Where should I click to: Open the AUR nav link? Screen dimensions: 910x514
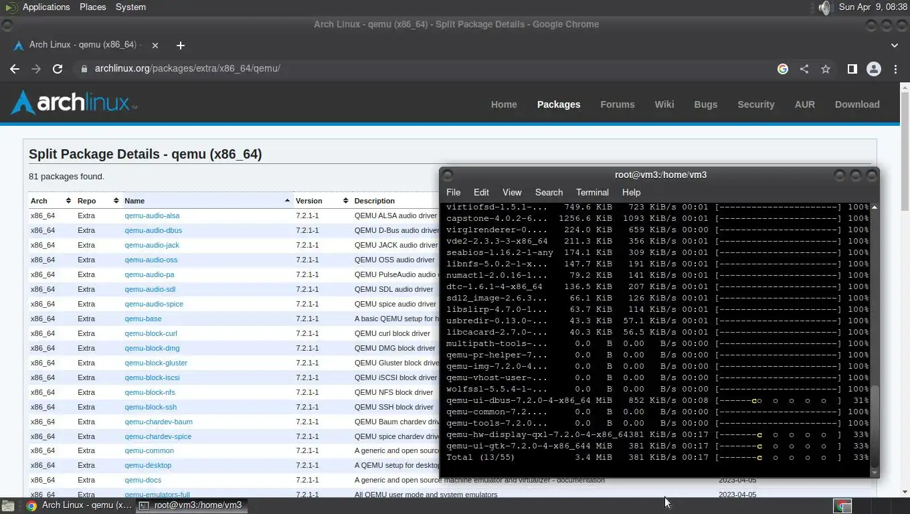[x=804, y=104]
